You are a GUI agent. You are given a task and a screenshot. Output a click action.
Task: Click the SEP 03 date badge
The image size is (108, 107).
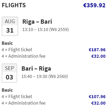tap(9, 73)
